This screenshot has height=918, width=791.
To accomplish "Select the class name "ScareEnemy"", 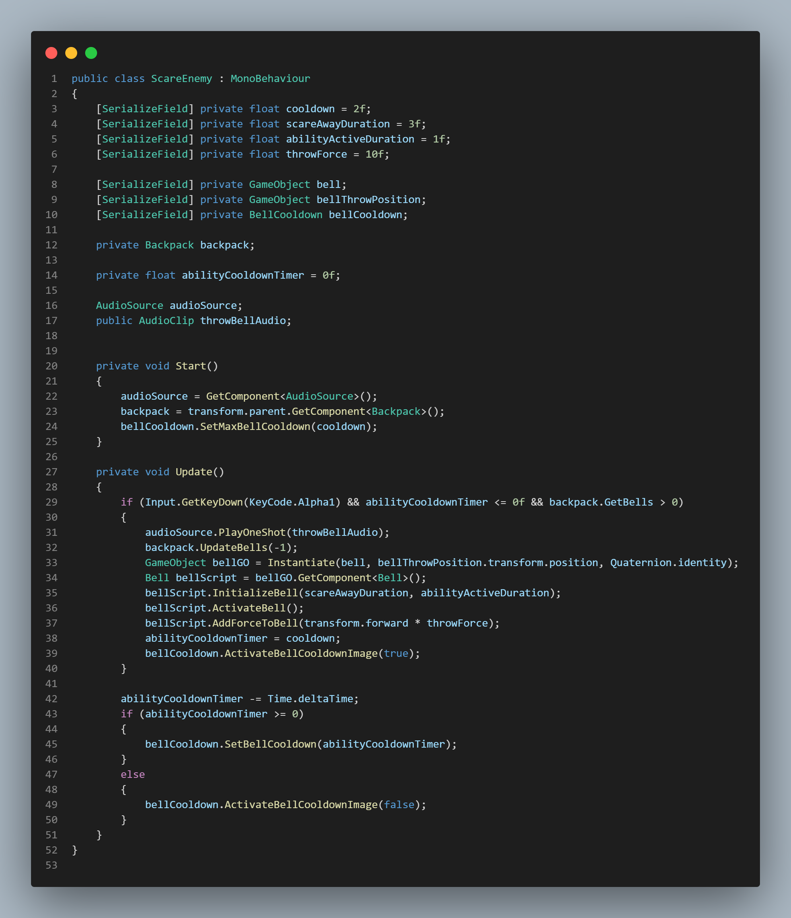I will point(181,78).
